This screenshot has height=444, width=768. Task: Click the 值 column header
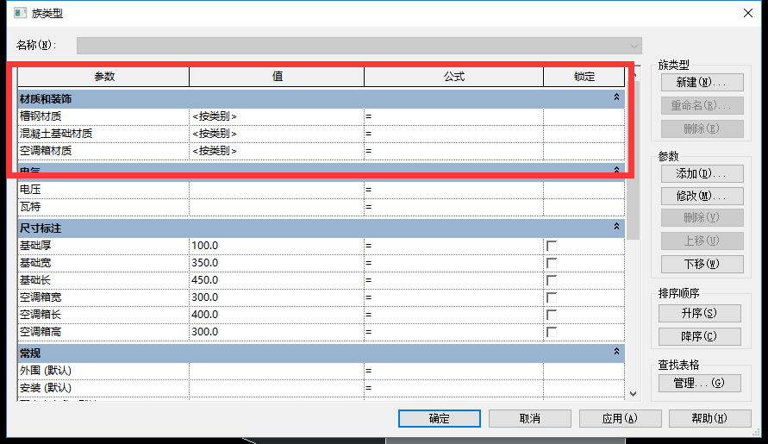click(x=277, y=77)
